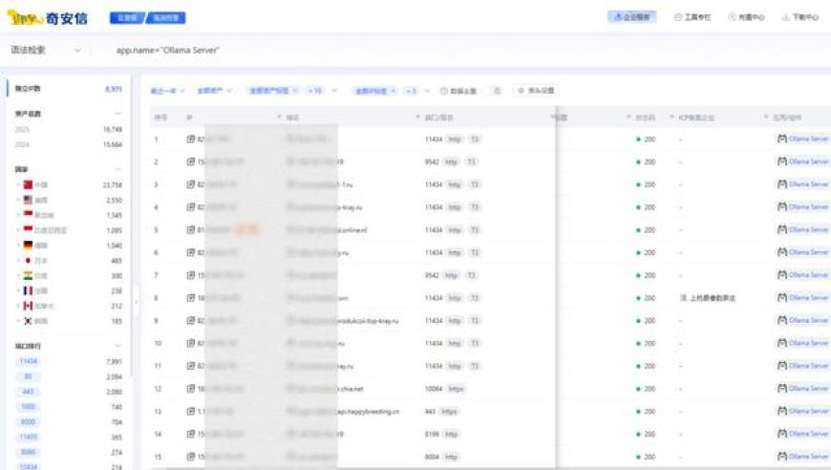Select the second blue tab (高级检索) beside the logo
This screenshot has height=470, width=831.
[166, 18]
